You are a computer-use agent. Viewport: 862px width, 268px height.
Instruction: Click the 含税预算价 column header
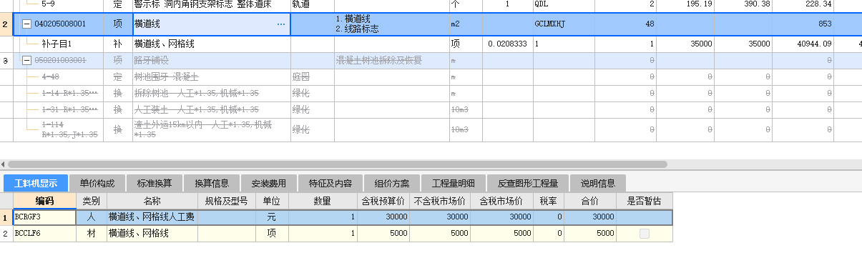383,201
